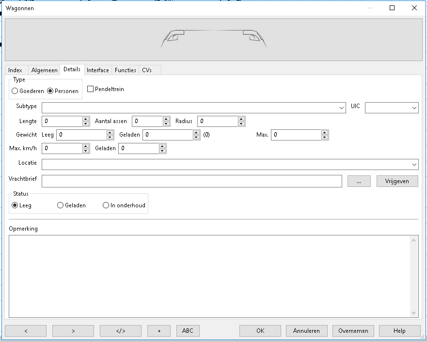The image size is (427, 342).
Task: Select the Goederen radio button
Action: click(15, 91)
